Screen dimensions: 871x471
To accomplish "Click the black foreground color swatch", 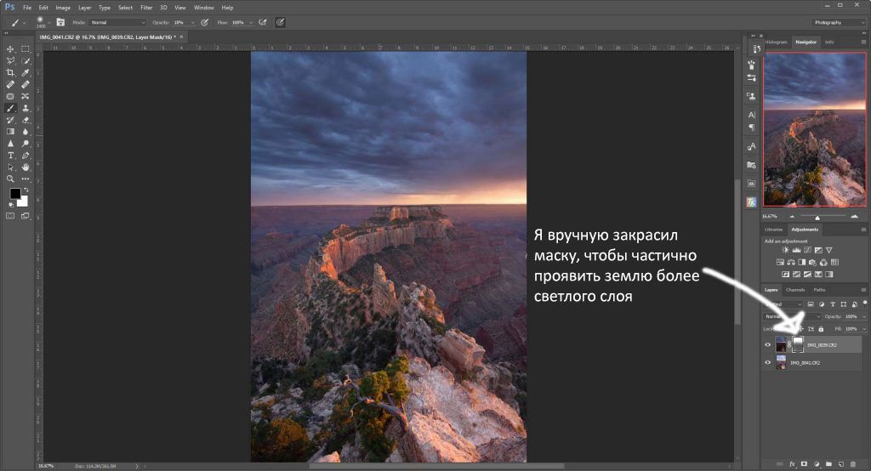I will tap(14, 195).
